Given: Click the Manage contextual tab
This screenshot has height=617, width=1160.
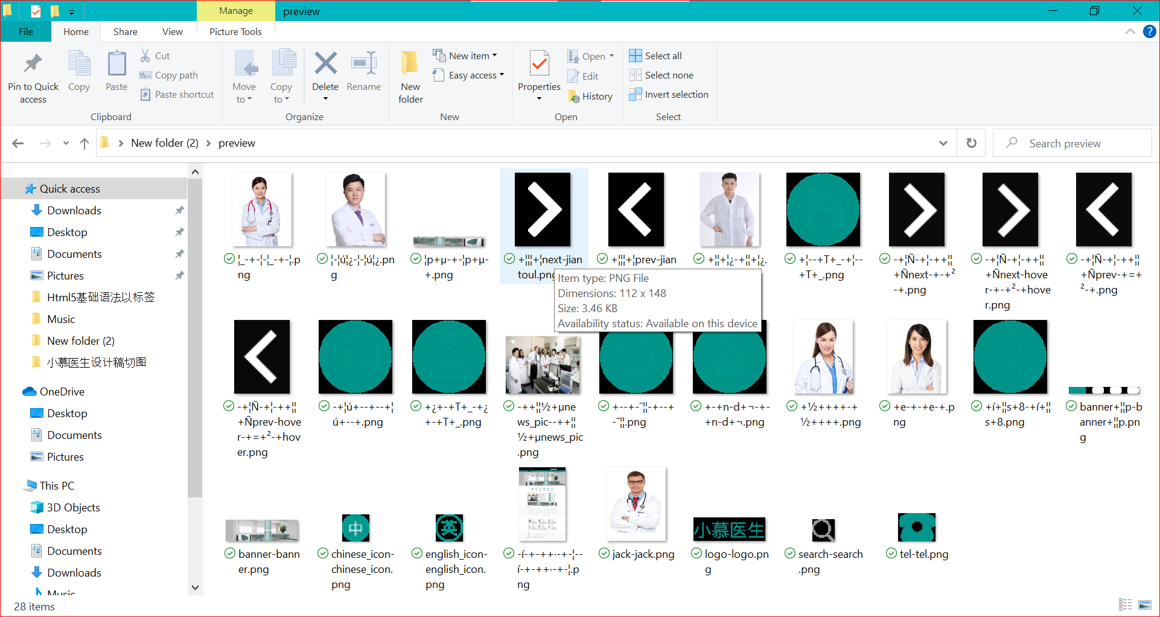Looking at the screenshot, I should 236,11.
